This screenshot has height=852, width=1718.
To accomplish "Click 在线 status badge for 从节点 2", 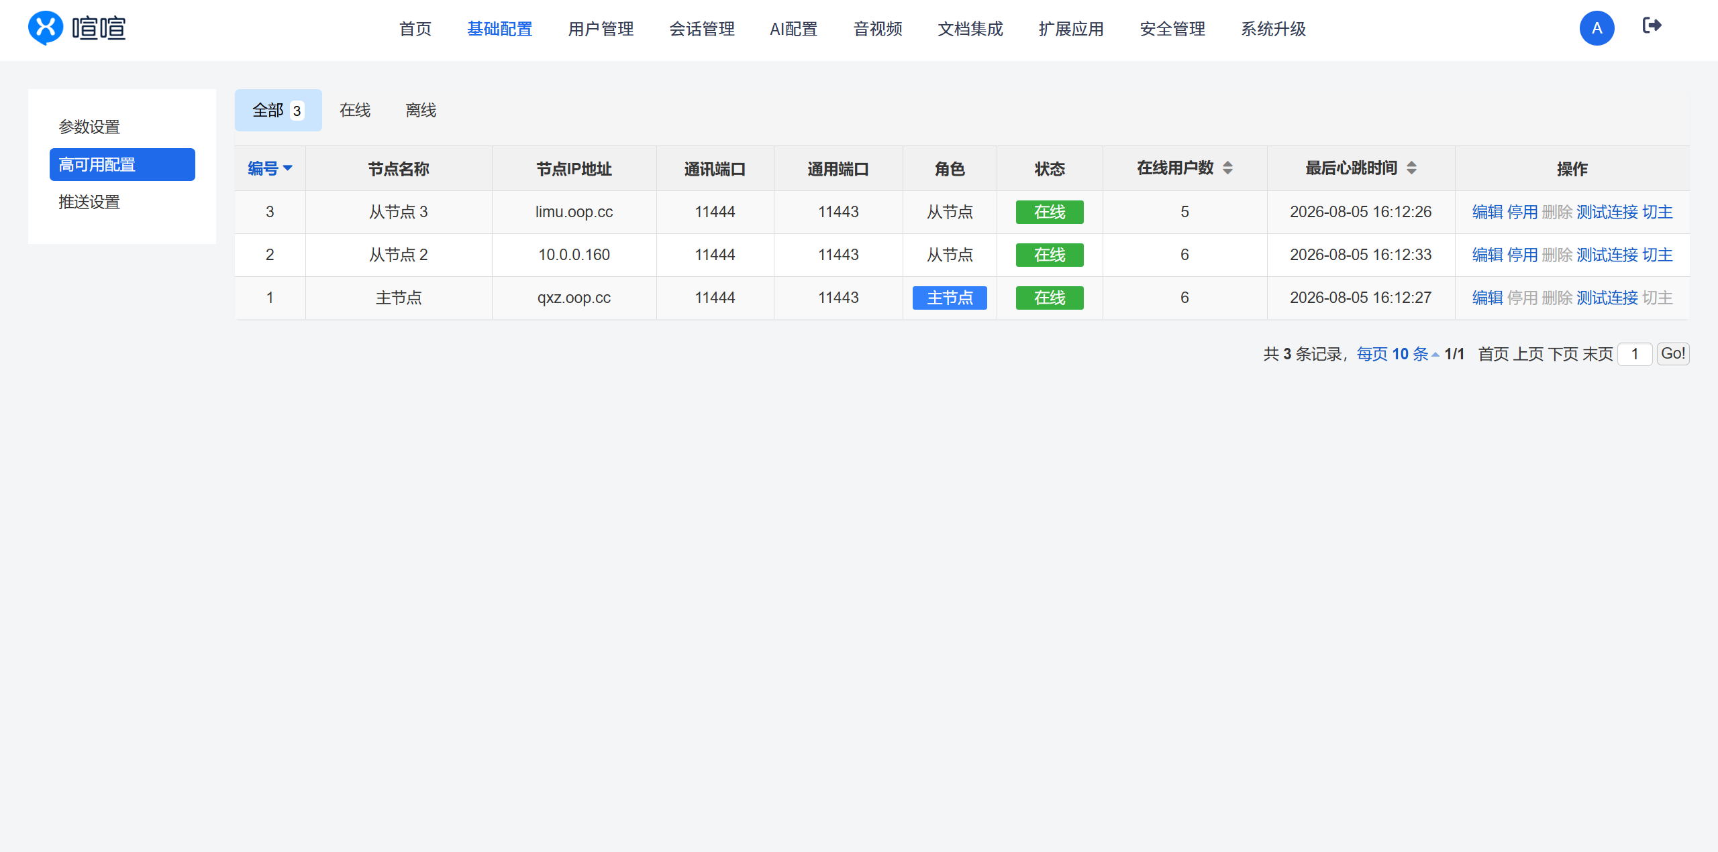I will point(1050,255).
